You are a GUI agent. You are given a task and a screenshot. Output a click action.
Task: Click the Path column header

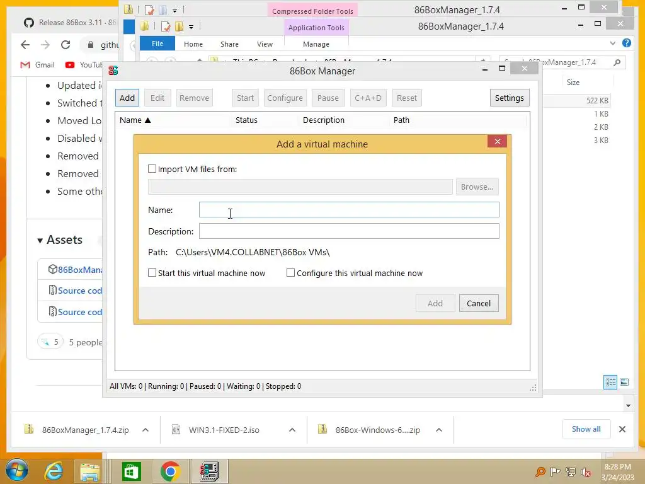pyautogui.click(x=457, y=120)
